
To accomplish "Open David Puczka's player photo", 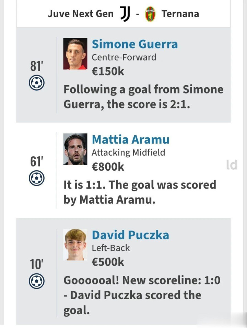I will (x=75, y=245).
